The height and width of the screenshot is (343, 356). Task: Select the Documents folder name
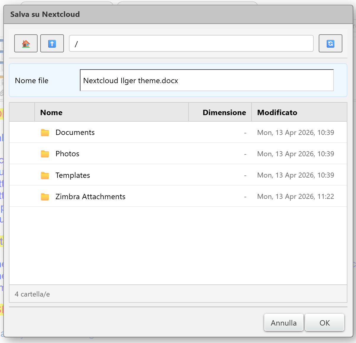75,133
